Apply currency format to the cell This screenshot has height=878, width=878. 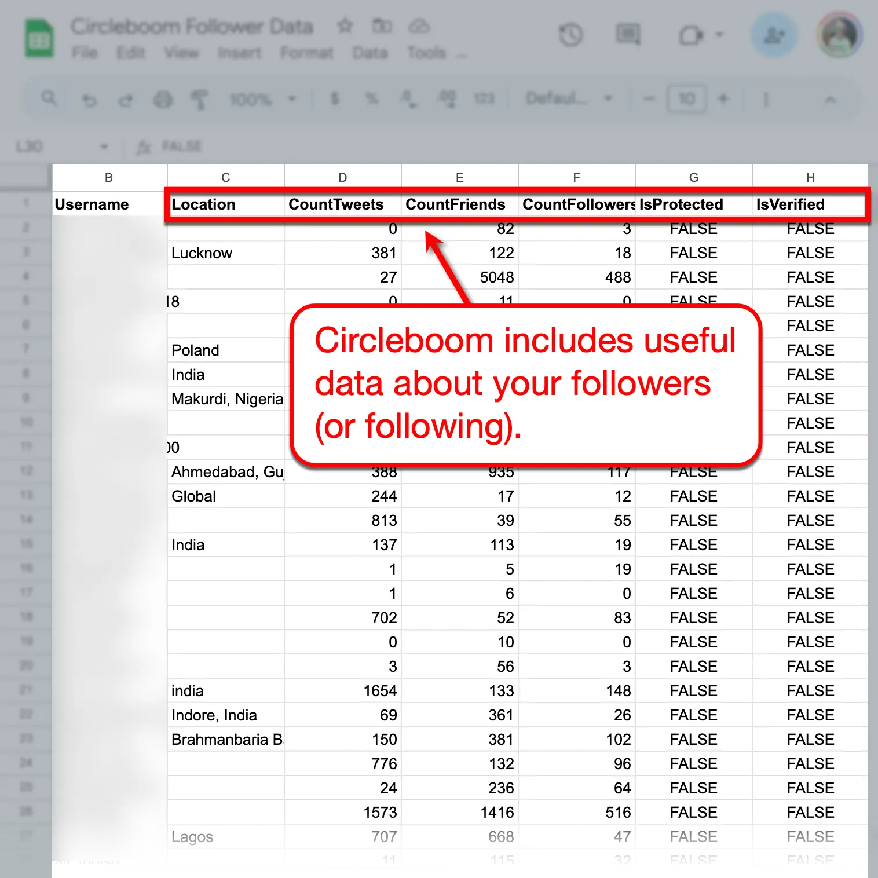(x=334, y=100)
